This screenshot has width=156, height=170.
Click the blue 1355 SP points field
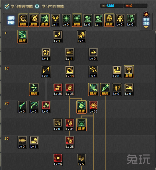[112, 6]
